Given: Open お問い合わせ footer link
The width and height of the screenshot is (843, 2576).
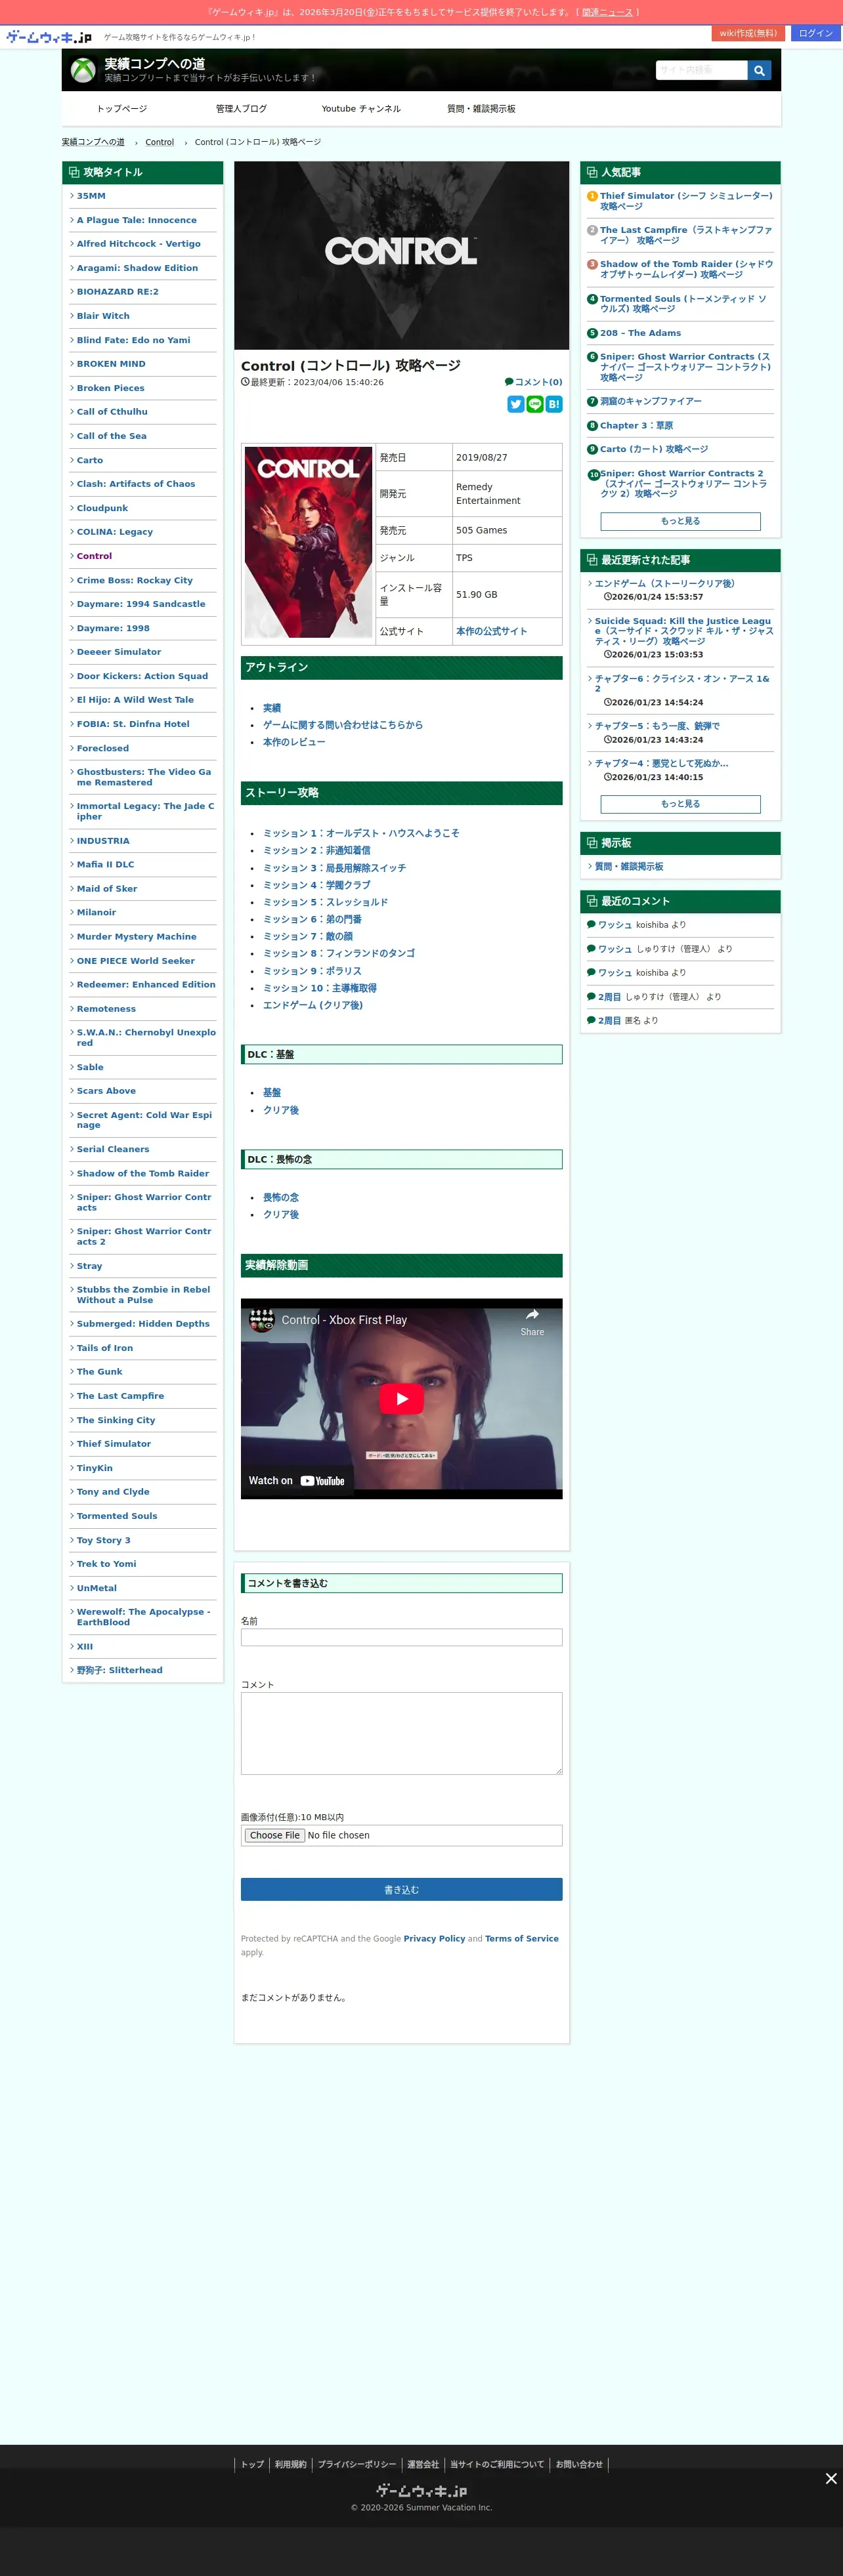Looking at the screenshot, I should point(580,2464).
